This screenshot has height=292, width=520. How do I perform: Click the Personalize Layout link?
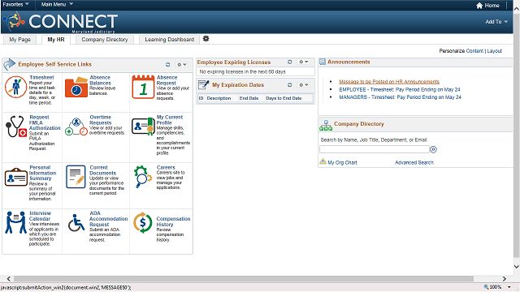(x=495, y=50)
